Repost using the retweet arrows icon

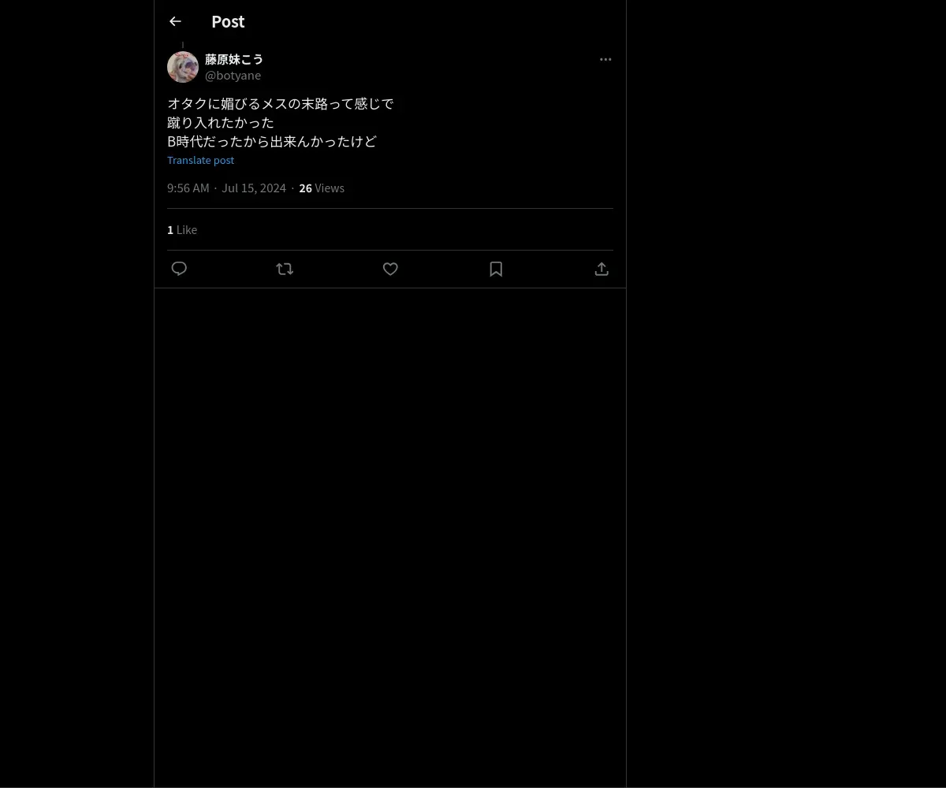pyautogui.click(x=285, y=269)
